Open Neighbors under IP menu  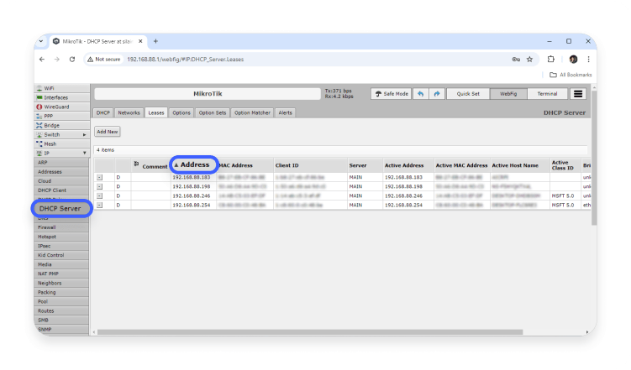[x=61, y=283]
